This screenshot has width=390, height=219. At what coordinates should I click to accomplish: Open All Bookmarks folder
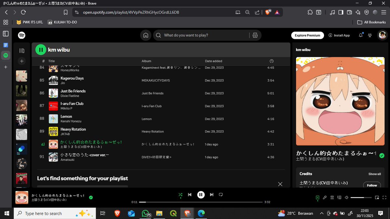(371, 22)
